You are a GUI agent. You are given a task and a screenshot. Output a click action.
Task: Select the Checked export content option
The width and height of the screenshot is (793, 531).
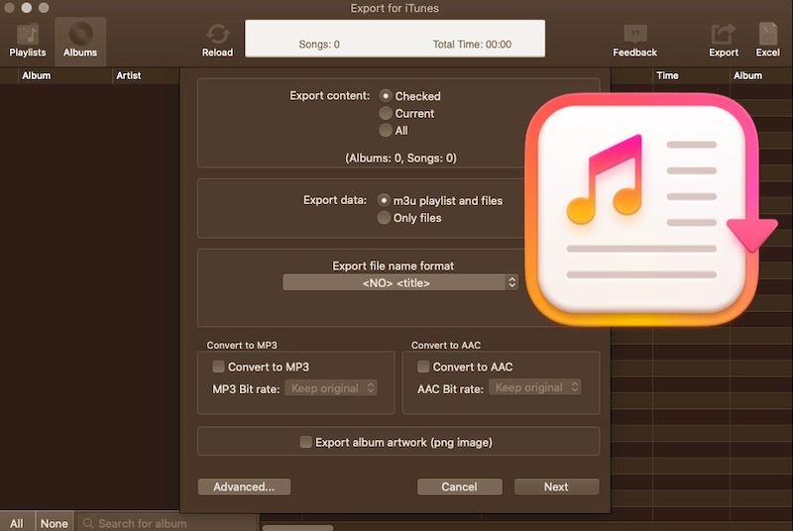coord(386,95)
